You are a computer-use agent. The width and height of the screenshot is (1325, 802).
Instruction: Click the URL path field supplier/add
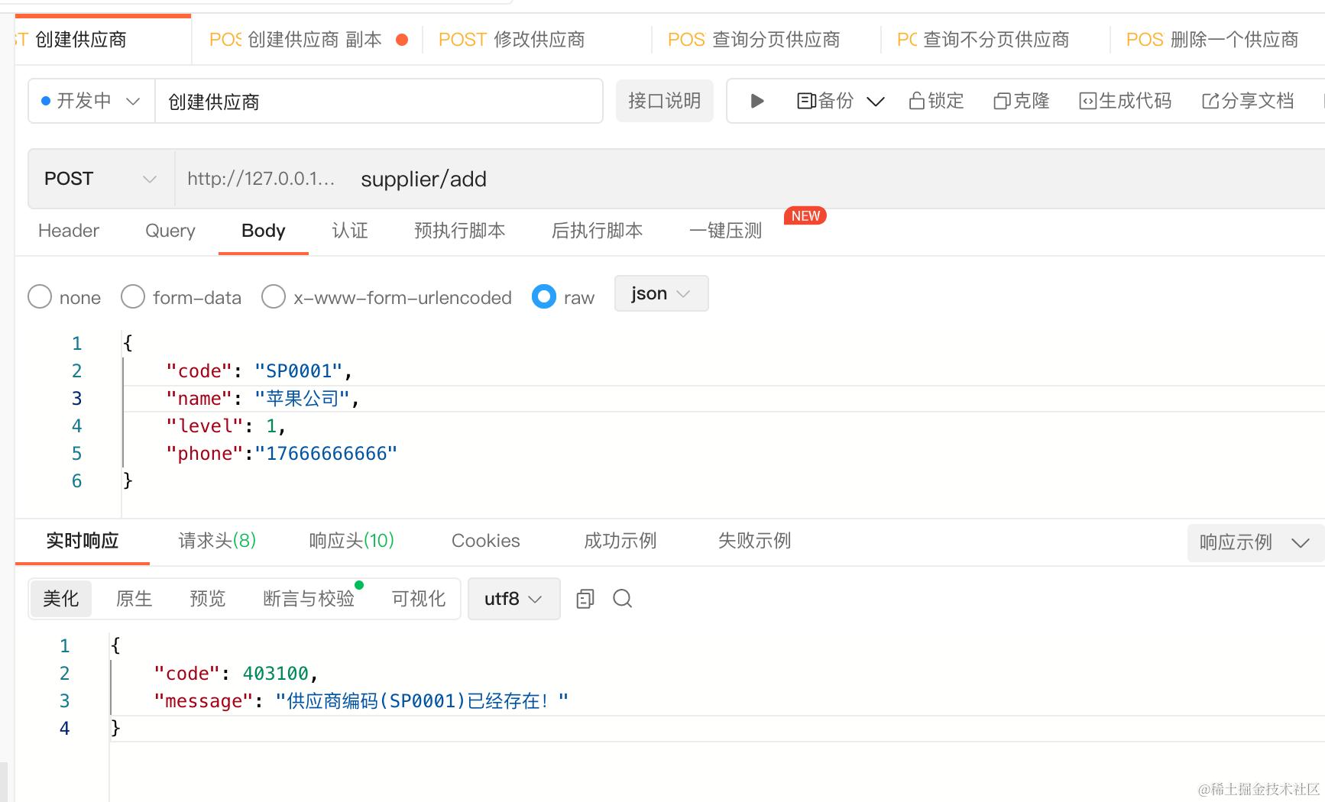pyautogui.click(x=424, y=179)
